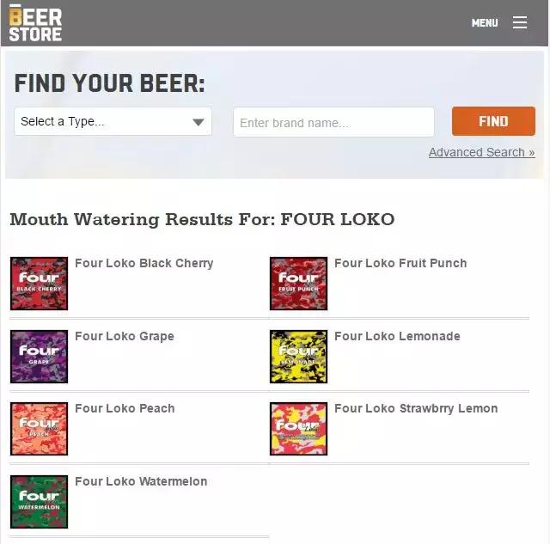The width and height of the screenshot is (550, 544).
Task: Click the Four Loko Watermelon thumbnail
Action: coord(39,501)
